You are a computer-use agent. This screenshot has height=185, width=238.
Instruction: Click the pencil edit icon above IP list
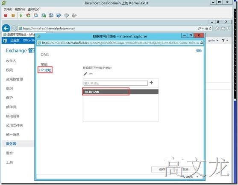pyautogui.click(x=85, y=74)
